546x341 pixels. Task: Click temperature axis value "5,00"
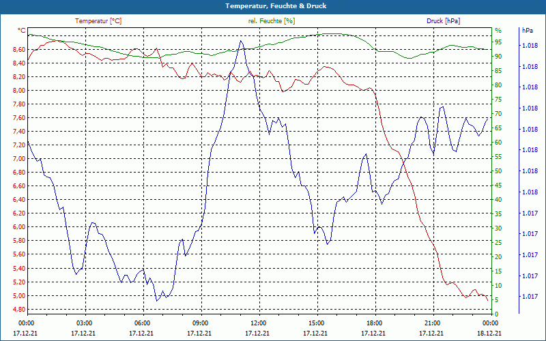coord(19,296)
